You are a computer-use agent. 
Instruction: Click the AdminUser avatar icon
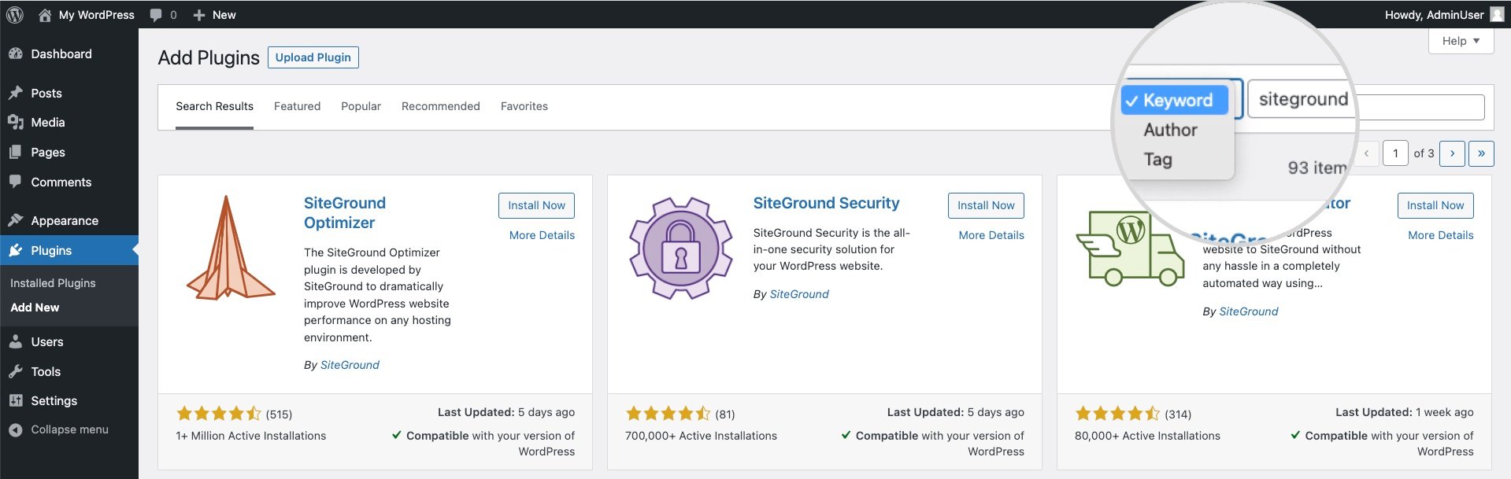click(x=1497, y=14)
